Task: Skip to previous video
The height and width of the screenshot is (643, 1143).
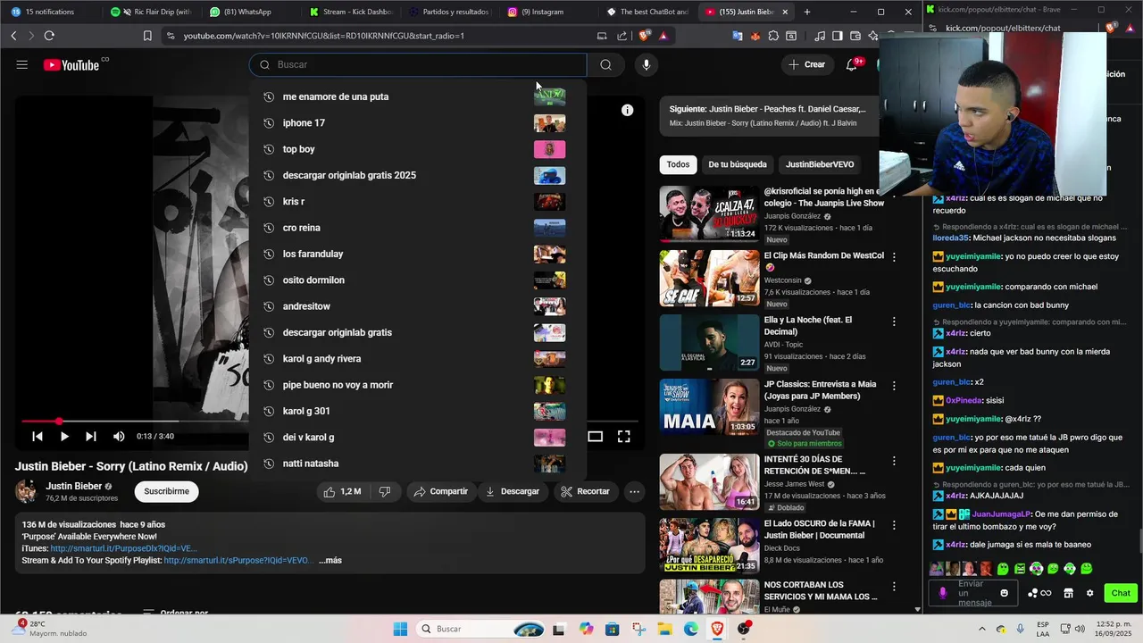Action: [38, 436]
